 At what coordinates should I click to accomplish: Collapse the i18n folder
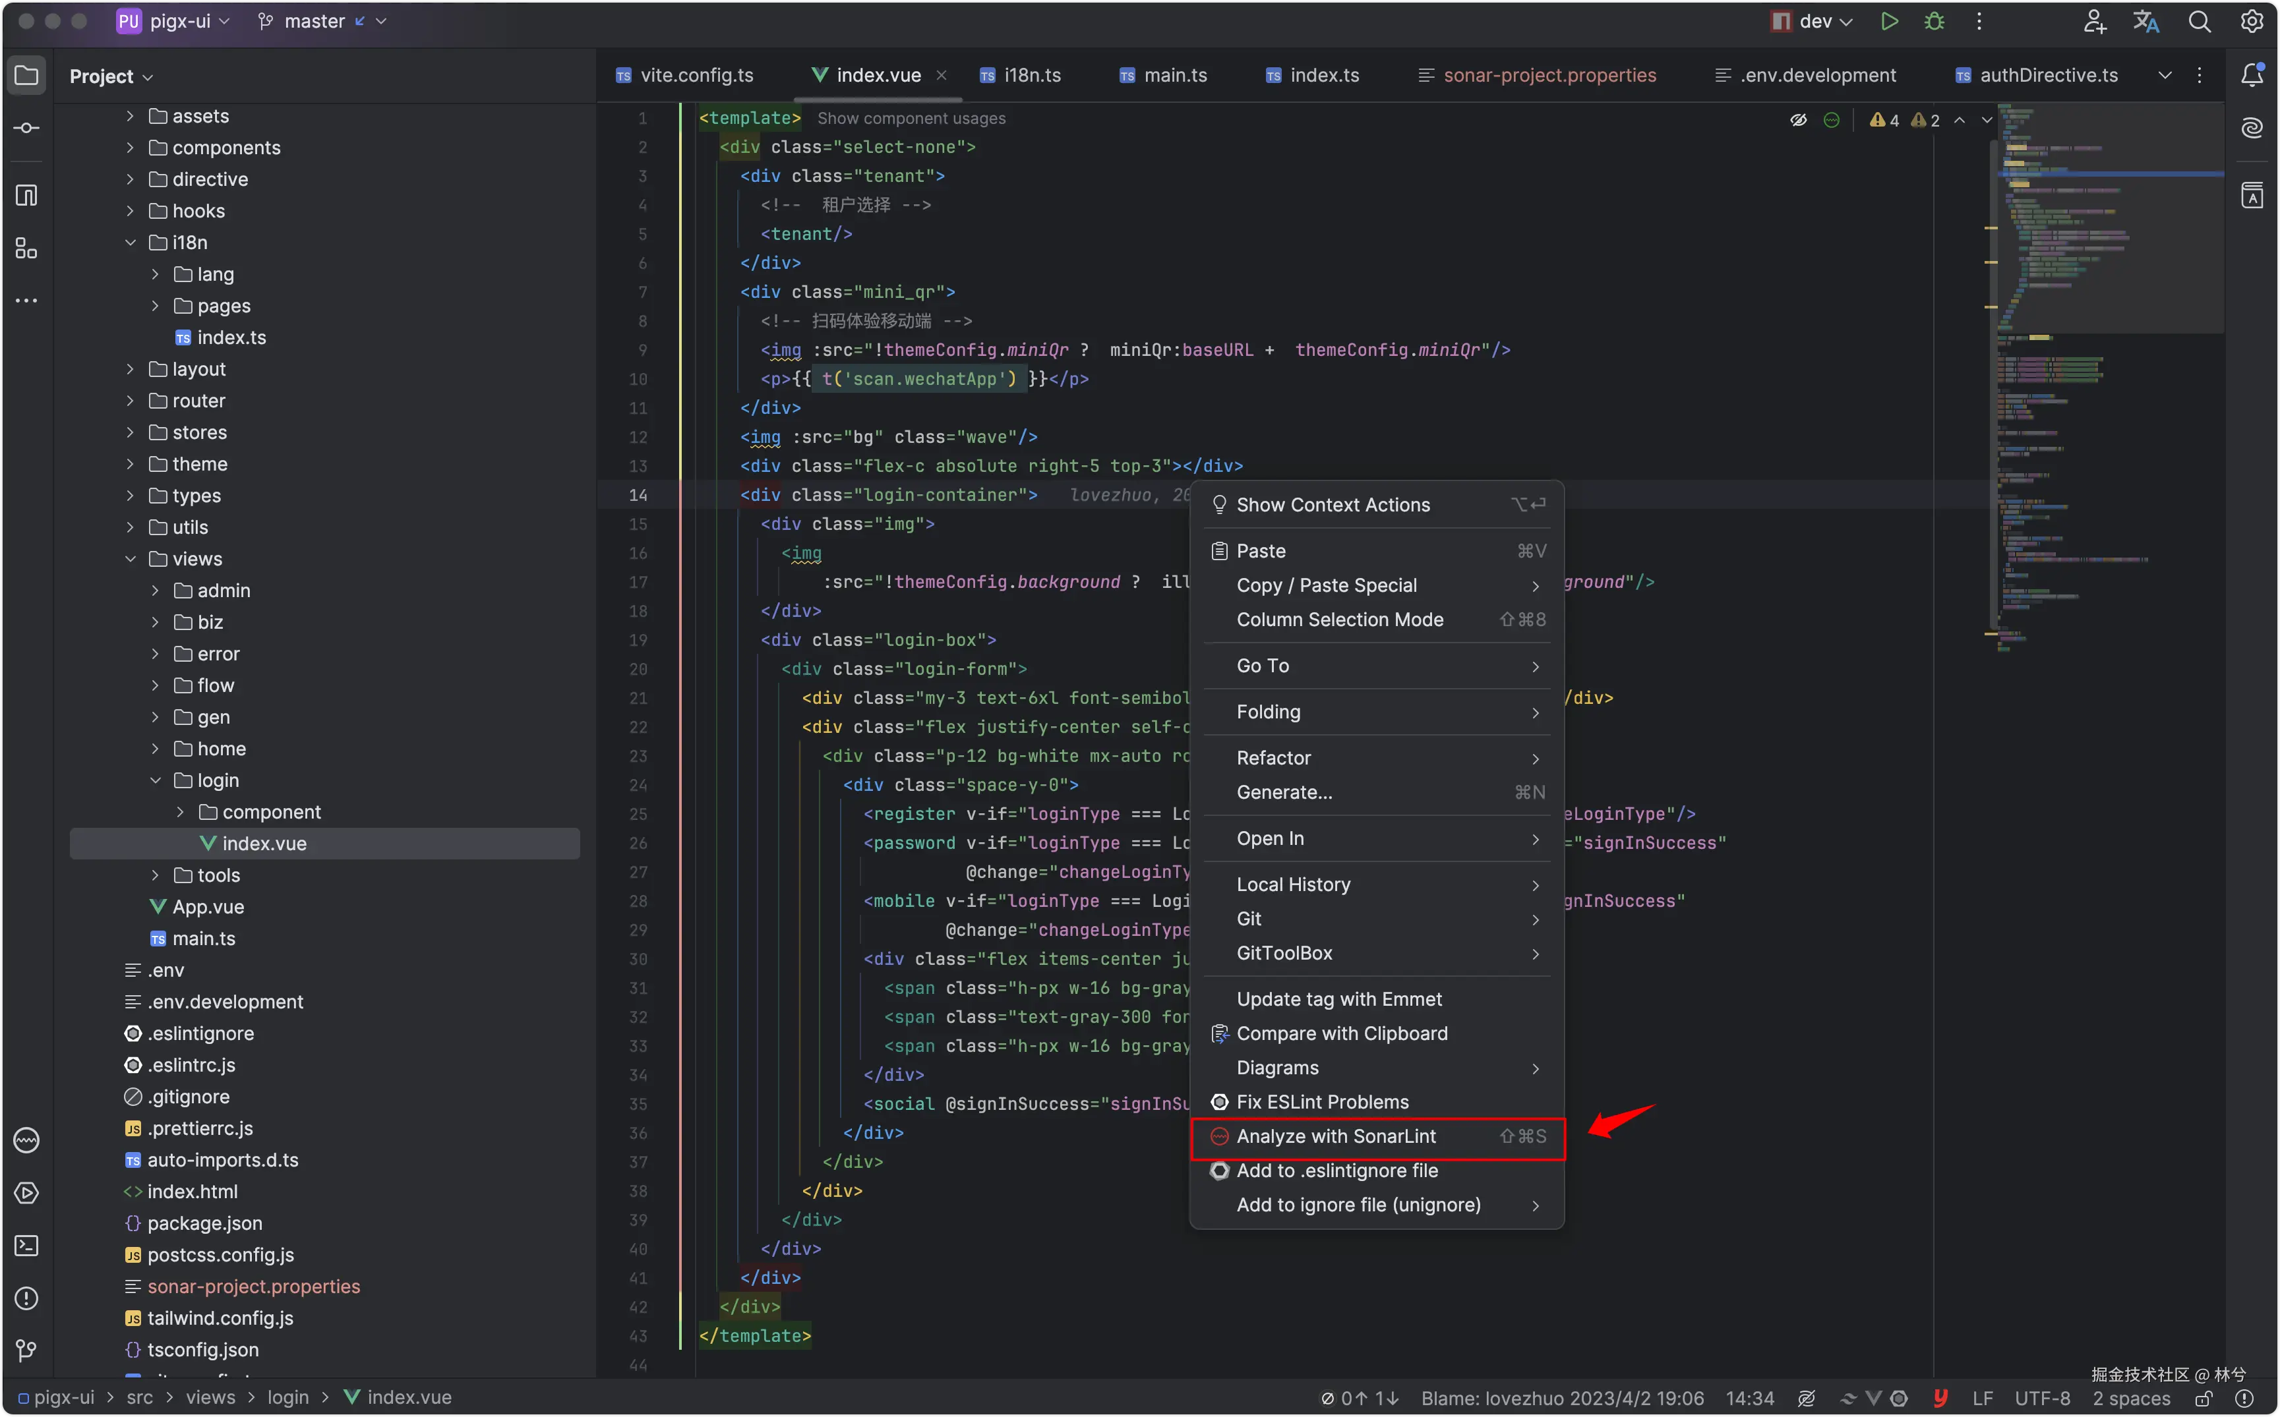[131, 243]
